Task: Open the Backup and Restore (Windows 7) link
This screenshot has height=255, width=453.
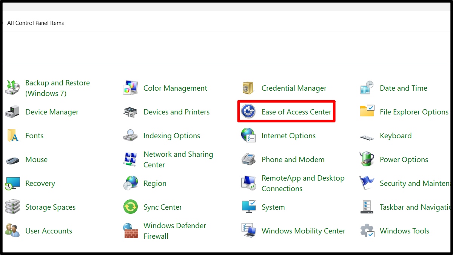Action: click(x=57, y=88)
